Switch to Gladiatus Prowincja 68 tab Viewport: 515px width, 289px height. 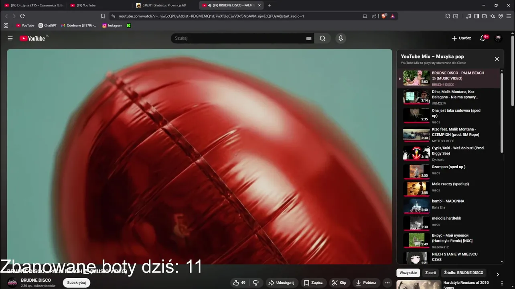(166, 5)
